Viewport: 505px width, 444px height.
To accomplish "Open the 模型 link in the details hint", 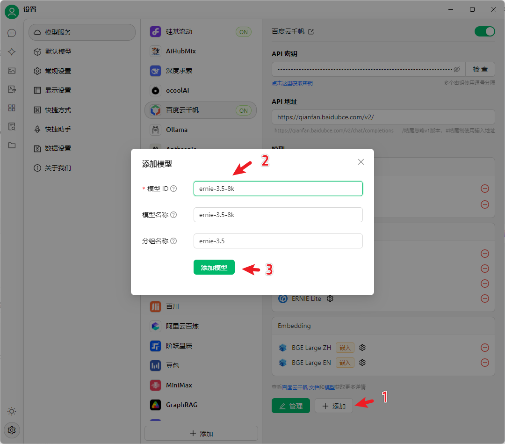I will coord(330,387).
